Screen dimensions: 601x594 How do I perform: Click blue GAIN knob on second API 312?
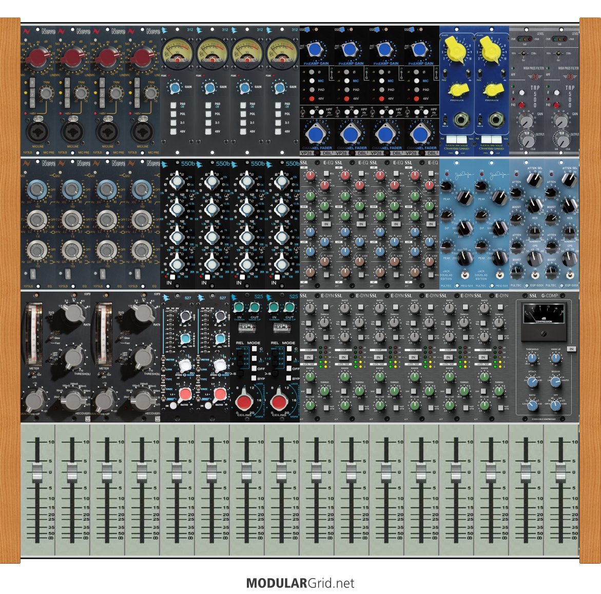(x=210, y=88)
